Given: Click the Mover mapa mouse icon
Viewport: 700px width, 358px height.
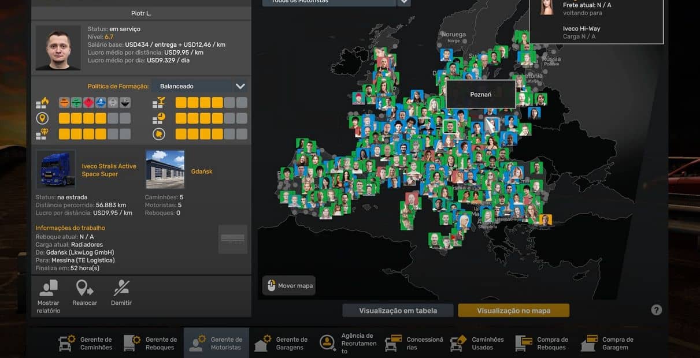Looking at the screenshot, I should [x=272, y=286].
